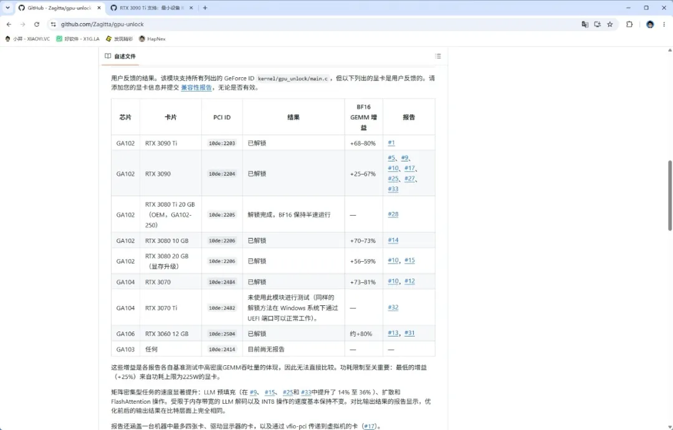The height and width of the screenshot is (430, 673).
Task: Open the tab search dropdown arrow
Action: coord(7,7)
